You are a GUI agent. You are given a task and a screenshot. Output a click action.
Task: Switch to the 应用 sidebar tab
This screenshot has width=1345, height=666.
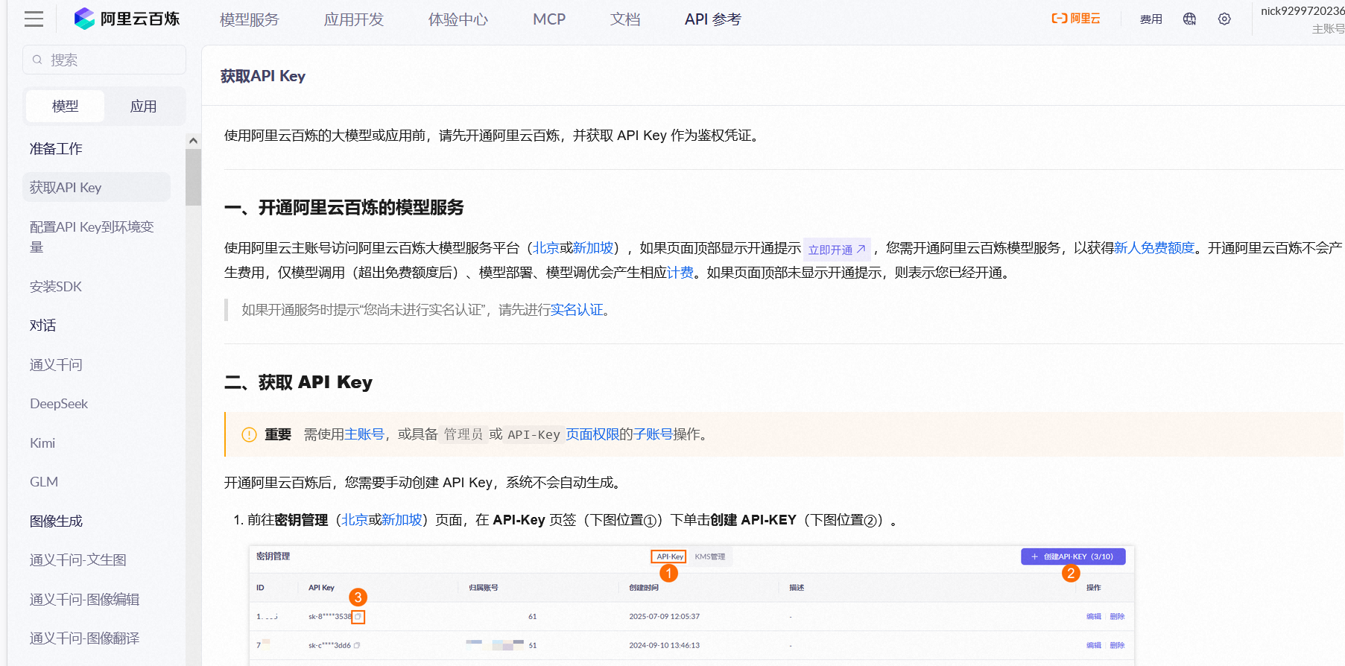[x=143, y=106]
